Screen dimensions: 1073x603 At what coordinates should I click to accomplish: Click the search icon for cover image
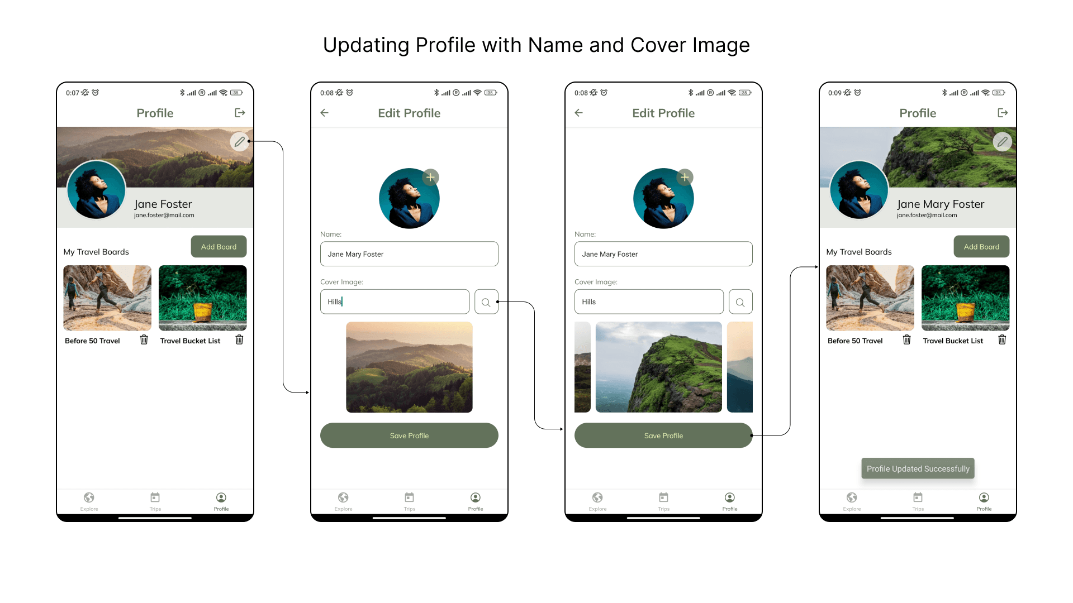point(486,302)
